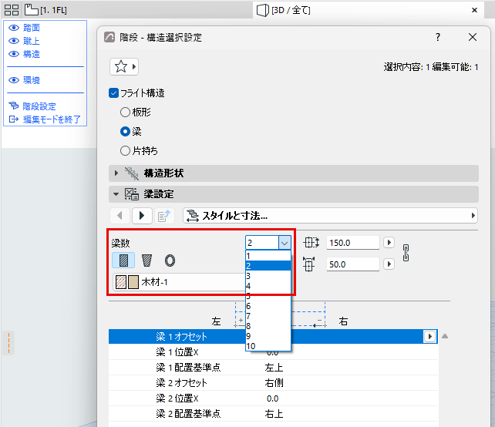
Task: Select the 梁 1 配置基準点 row
Action: (273, 368)
